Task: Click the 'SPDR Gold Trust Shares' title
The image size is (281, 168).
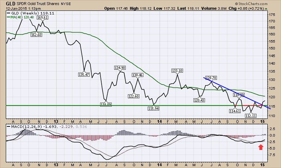Action: coord(39,4)
